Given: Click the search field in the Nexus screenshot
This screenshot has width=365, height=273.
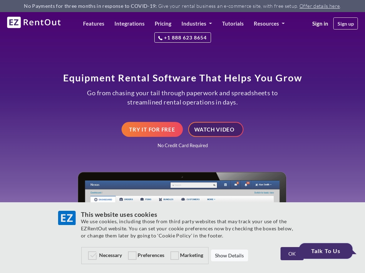Looking at the screenshot, I should [194, 185].
